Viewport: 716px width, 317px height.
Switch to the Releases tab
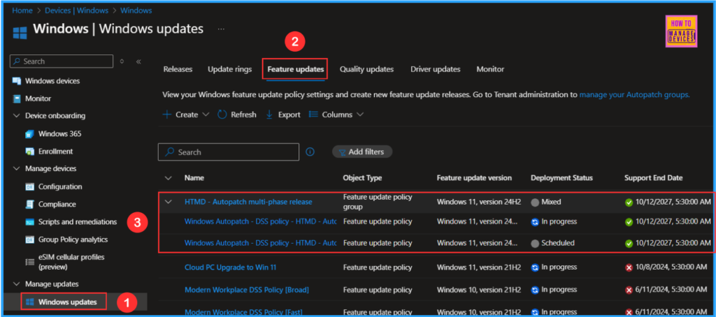pyautogui.click(x=178, y=69)
